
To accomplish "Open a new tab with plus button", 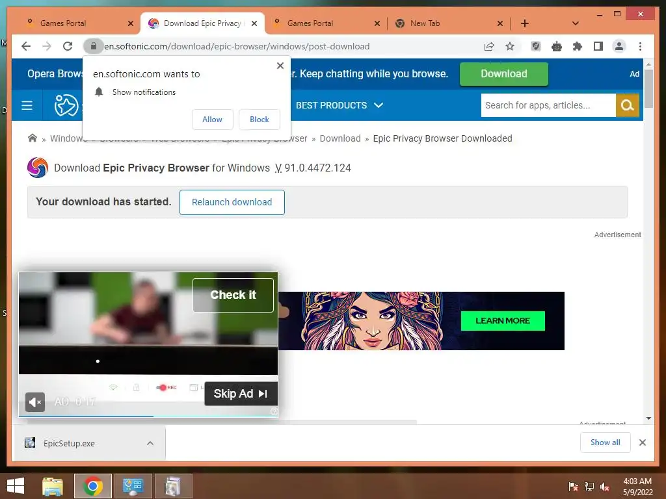I will pyautogui.click(x=525, y=23).
